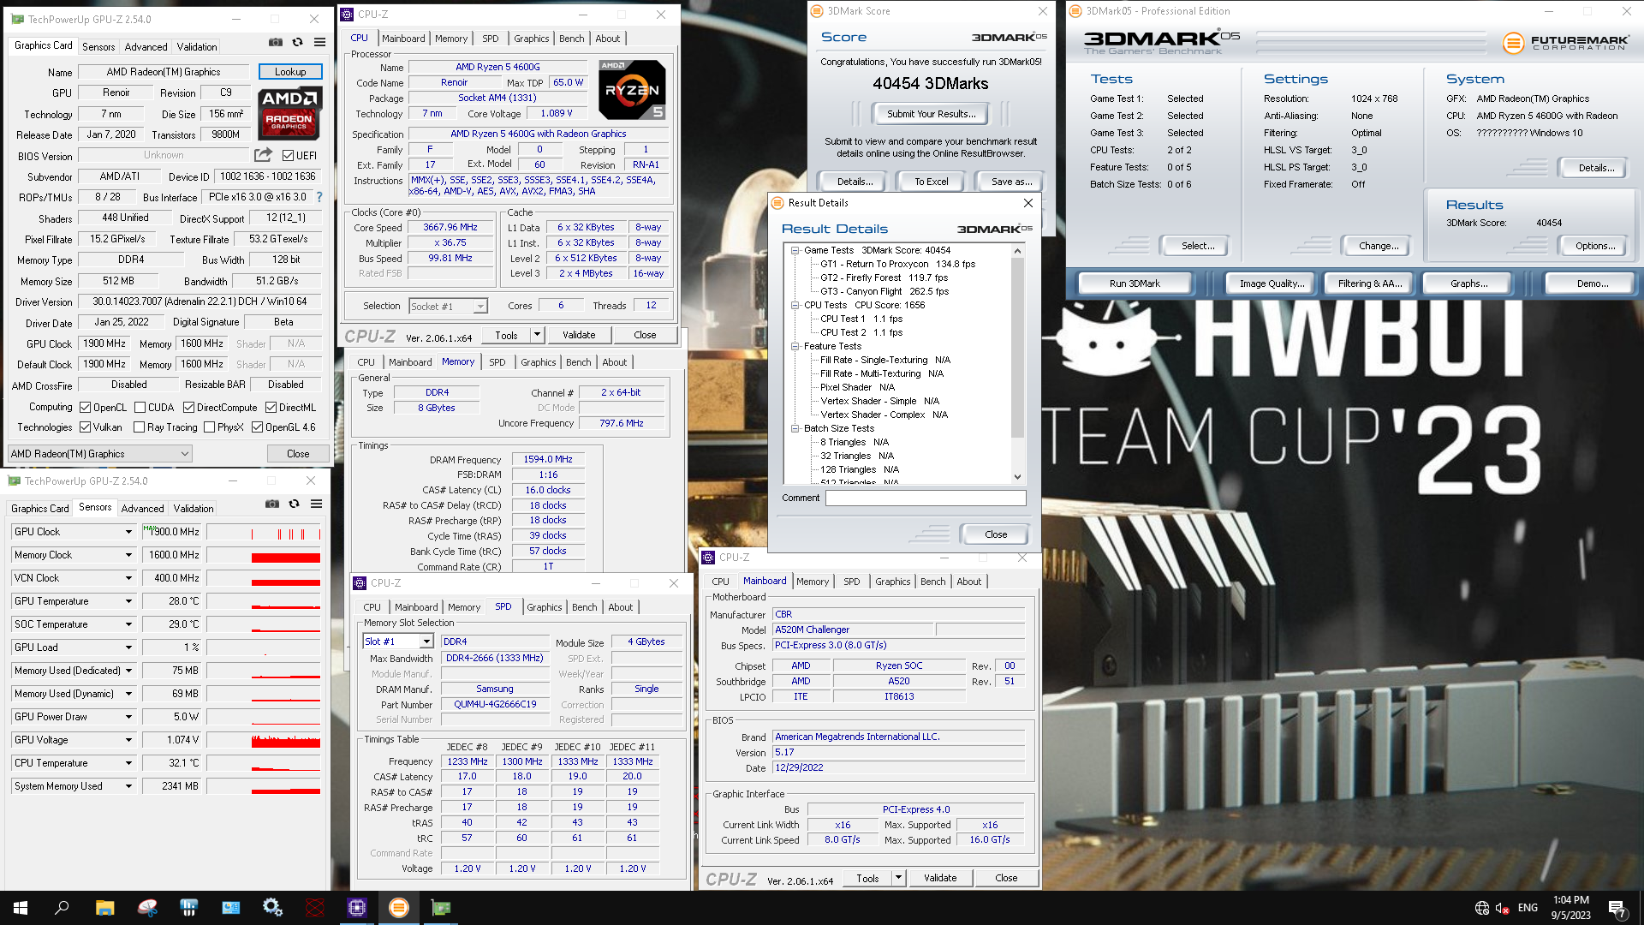
Task: Click the To Excel button
Action: tap(931, 182)
